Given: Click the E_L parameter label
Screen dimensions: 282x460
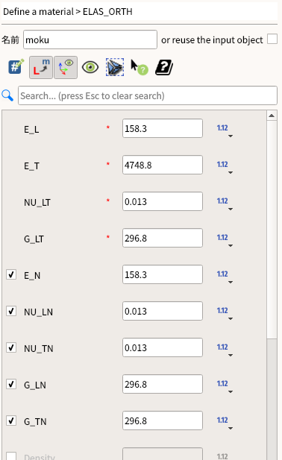Looking at the screenshot, I should tap(31, 130).
